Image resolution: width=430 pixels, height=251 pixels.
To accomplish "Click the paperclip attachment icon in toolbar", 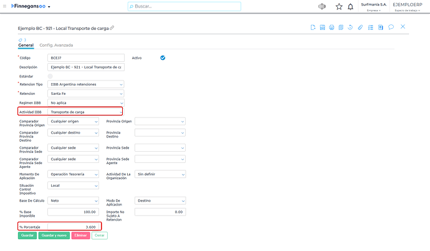I will 360,27.
